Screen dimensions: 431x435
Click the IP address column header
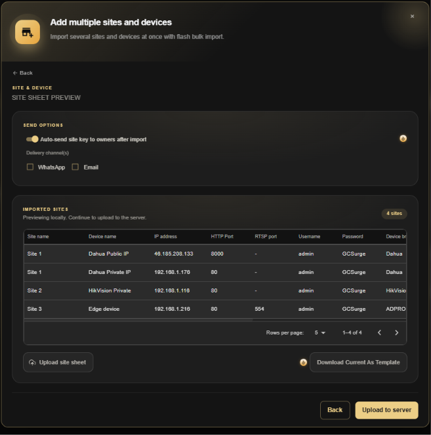tap(165, 237)
